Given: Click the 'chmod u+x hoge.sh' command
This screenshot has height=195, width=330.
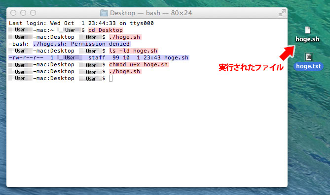Looking at the screenshot, I should (139, 64).
